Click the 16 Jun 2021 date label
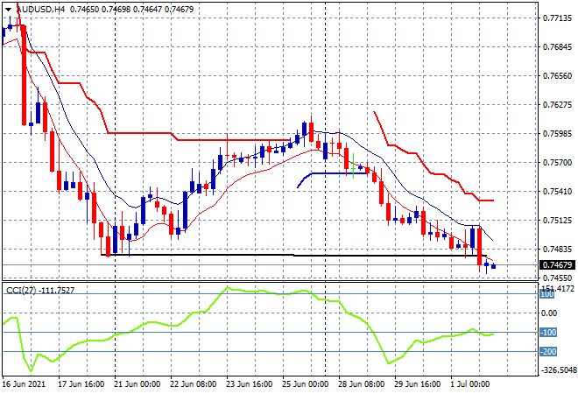578x394 pixels. [x=24, y=384]
